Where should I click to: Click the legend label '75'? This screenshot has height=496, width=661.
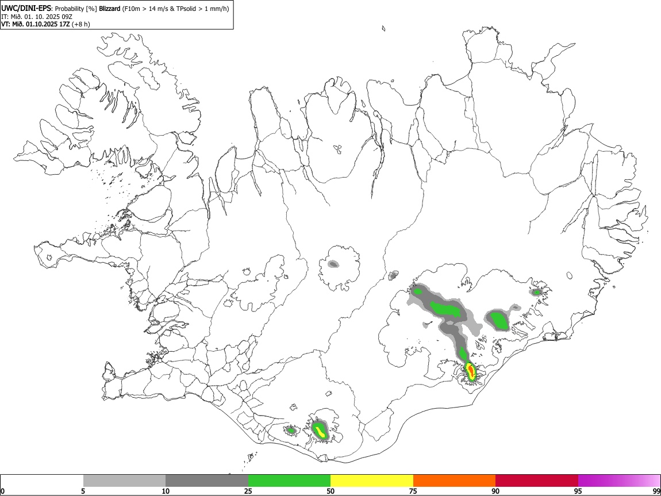[x=413, y=491]
